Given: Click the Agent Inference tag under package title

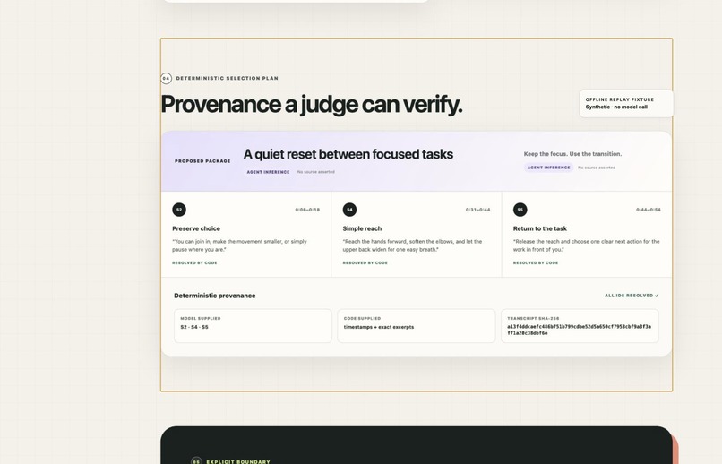Looking at the screenshot, I should tap(268, 172).
